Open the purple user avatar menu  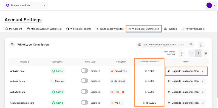click(x=211, y=5)
